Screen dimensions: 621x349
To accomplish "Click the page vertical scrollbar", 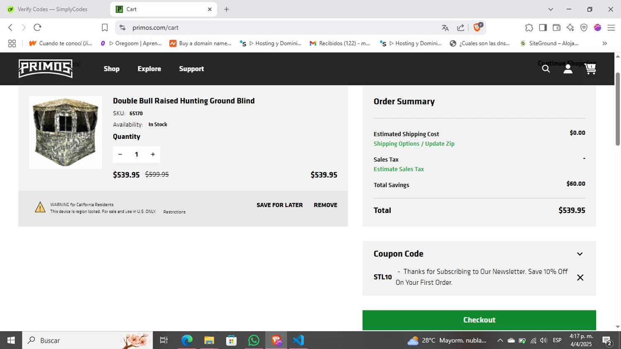I will [618, 109].
